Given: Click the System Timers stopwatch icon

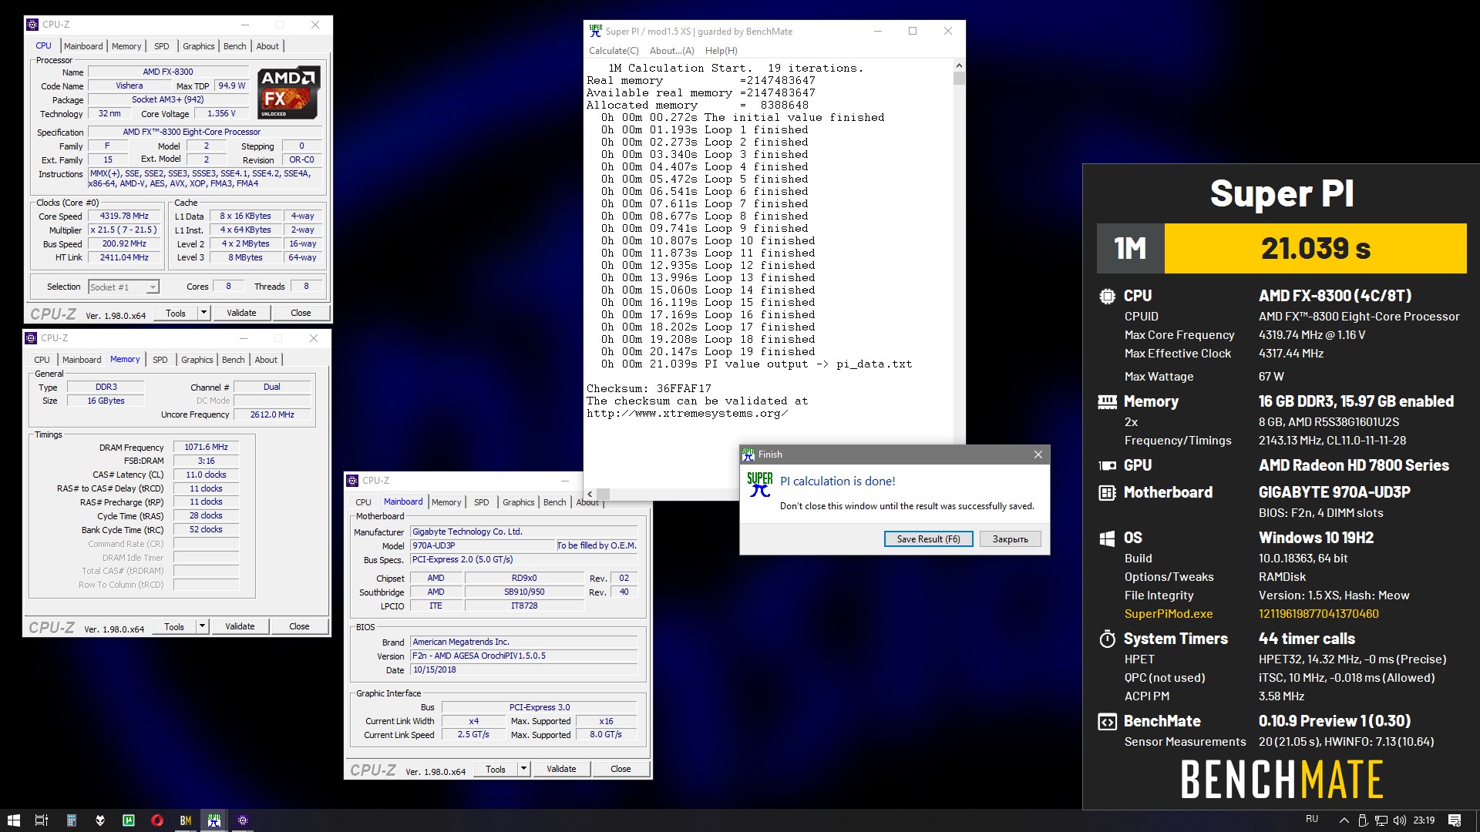Looking at the screenshot, I should pos(1107,639).
